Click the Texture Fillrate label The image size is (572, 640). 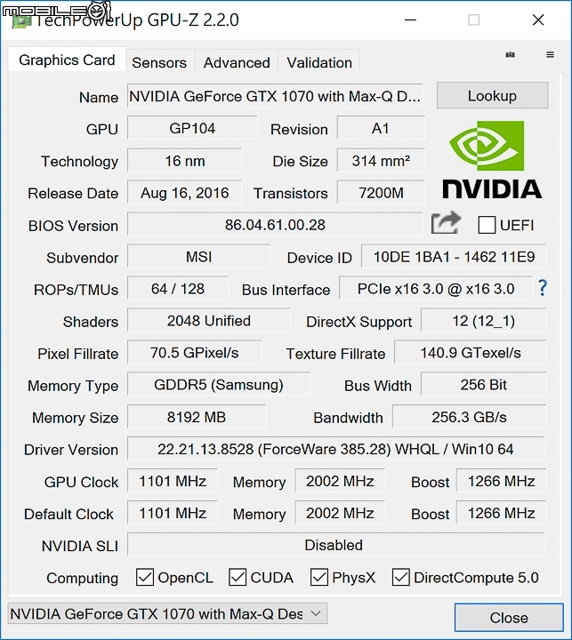coord(335,354)
